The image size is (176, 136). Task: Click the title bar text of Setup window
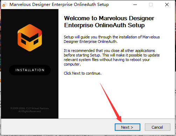tap(59, 5)
